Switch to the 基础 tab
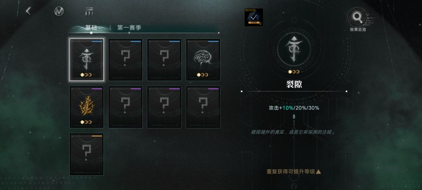The image size is (422, 190). 91,28
